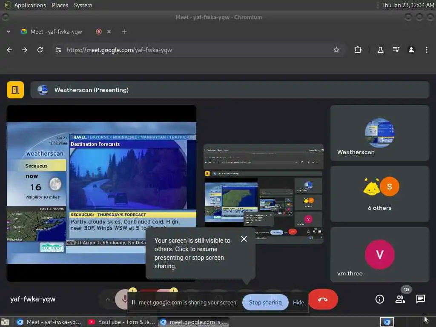Open the browser profile icon

(411, 50)
